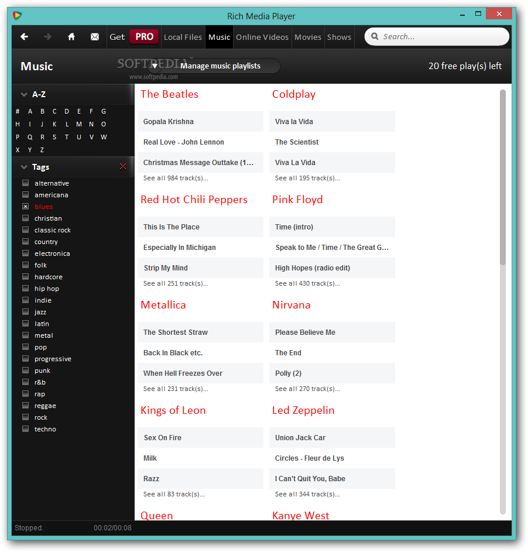See all 195 Coldplay tracks
Image resolution: width=528 pixels, height=552 pixels.
307,178
